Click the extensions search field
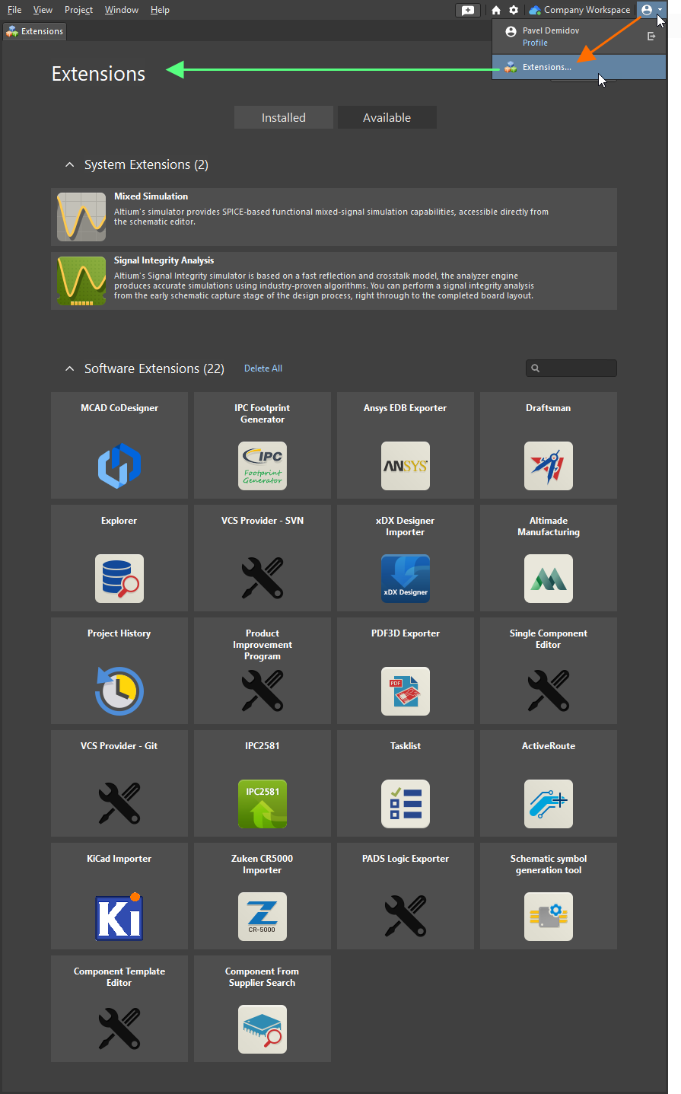The width and height of the screenshot is (681, 1094). click(x=571, y=368)
